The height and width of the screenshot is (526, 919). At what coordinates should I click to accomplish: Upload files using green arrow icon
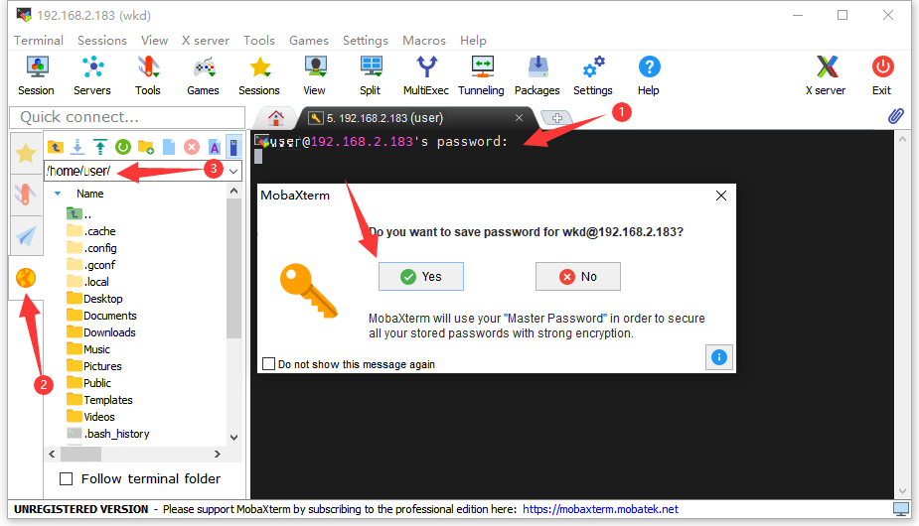(x=100, y=147)
